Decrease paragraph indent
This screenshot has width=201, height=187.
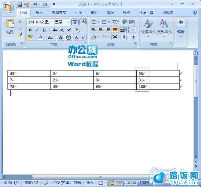click(x=124, y=22)
